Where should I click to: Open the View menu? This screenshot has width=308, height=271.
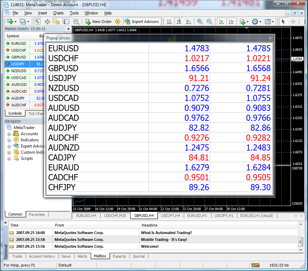point(28,13)
